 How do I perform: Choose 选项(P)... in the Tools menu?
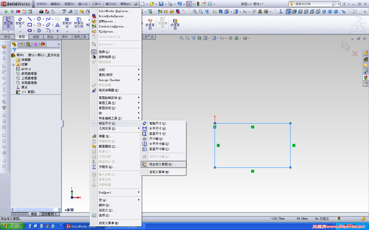click(x=116, y=215)
